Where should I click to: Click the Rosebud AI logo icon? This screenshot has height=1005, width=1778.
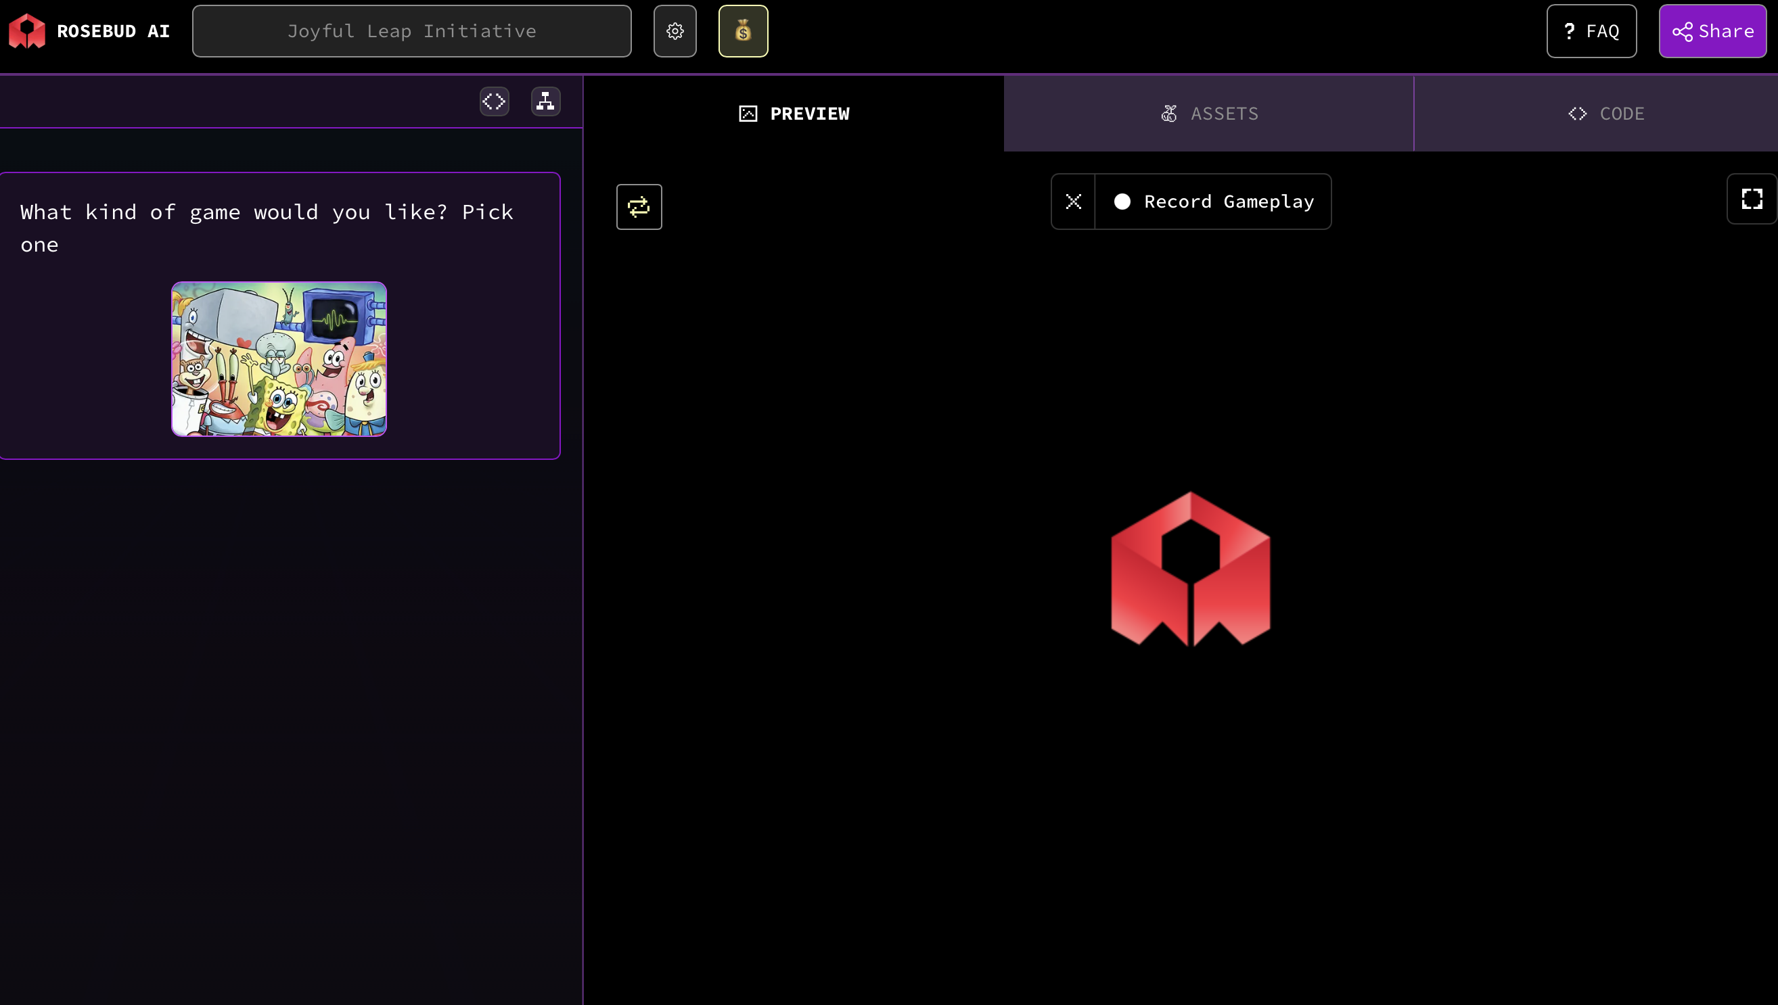point(26,31)
